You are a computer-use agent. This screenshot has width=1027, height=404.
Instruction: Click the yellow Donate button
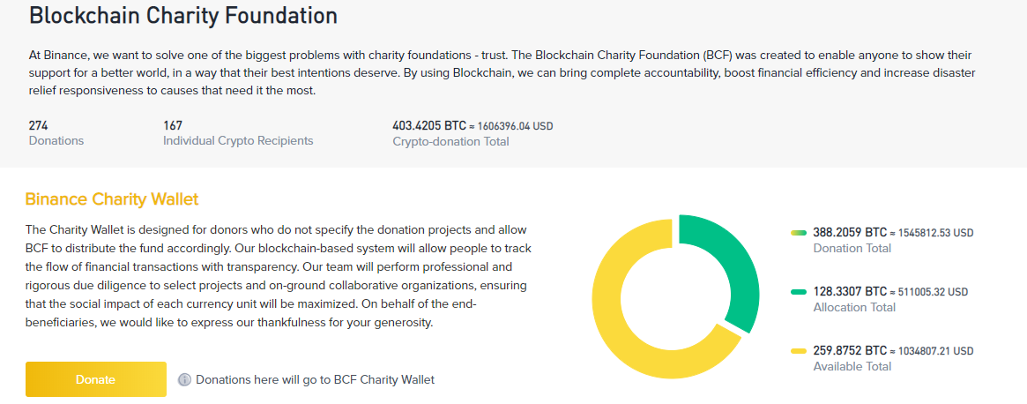pos(95,379)
